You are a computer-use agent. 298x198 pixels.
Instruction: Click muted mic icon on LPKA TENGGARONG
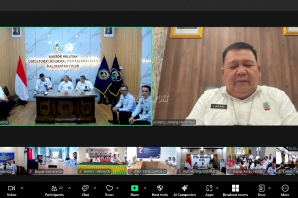click(x=130, y=171)
